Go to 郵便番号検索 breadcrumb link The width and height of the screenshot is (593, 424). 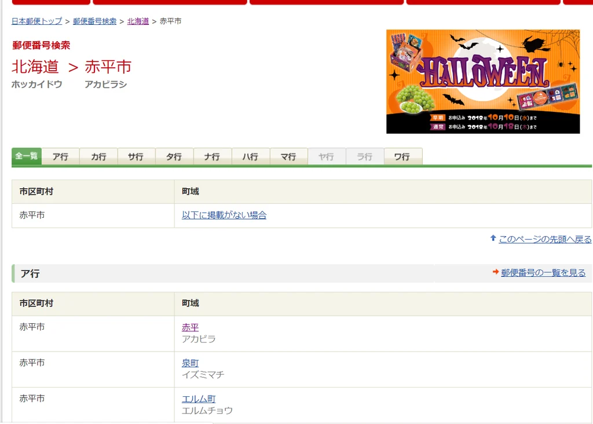pyautogui.click(x=94, y=21)
